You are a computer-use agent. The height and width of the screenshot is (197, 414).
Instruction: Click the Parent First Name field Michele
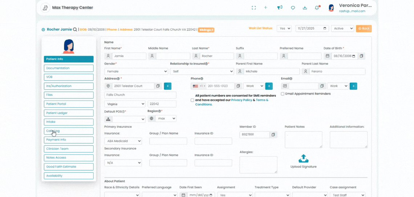pos(271,71)
